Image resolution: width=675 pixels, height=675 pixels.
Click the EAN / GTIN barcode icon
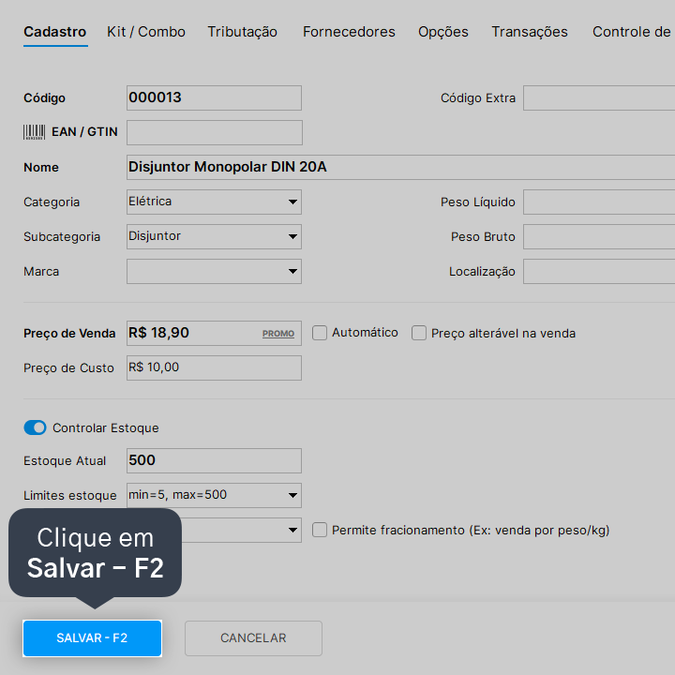pos(34,132)
